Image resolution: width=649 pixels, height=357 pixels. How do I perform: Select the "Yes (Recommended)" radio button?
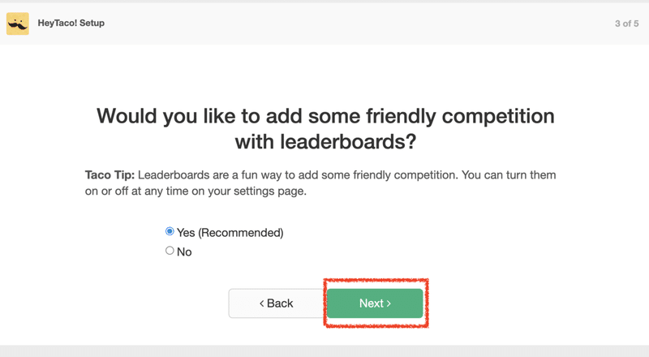point(170,231)
